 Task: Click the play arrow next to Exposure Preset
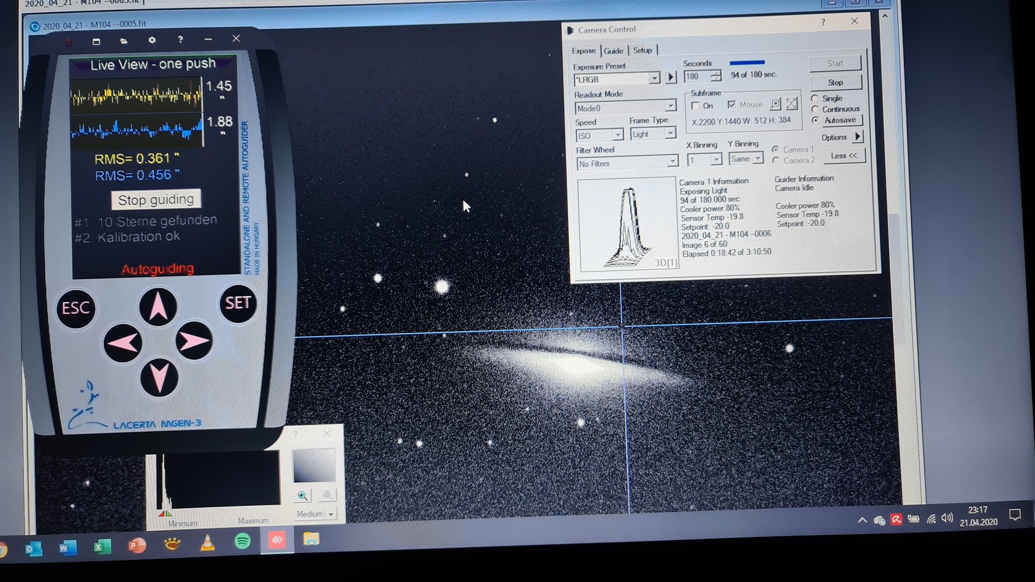pos(671,78)
